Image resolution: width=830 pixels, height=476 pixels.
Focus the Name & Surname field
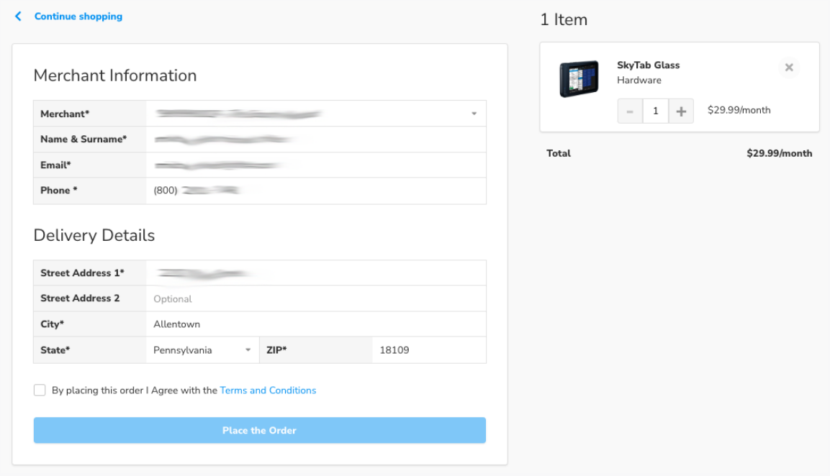[315, 139]
